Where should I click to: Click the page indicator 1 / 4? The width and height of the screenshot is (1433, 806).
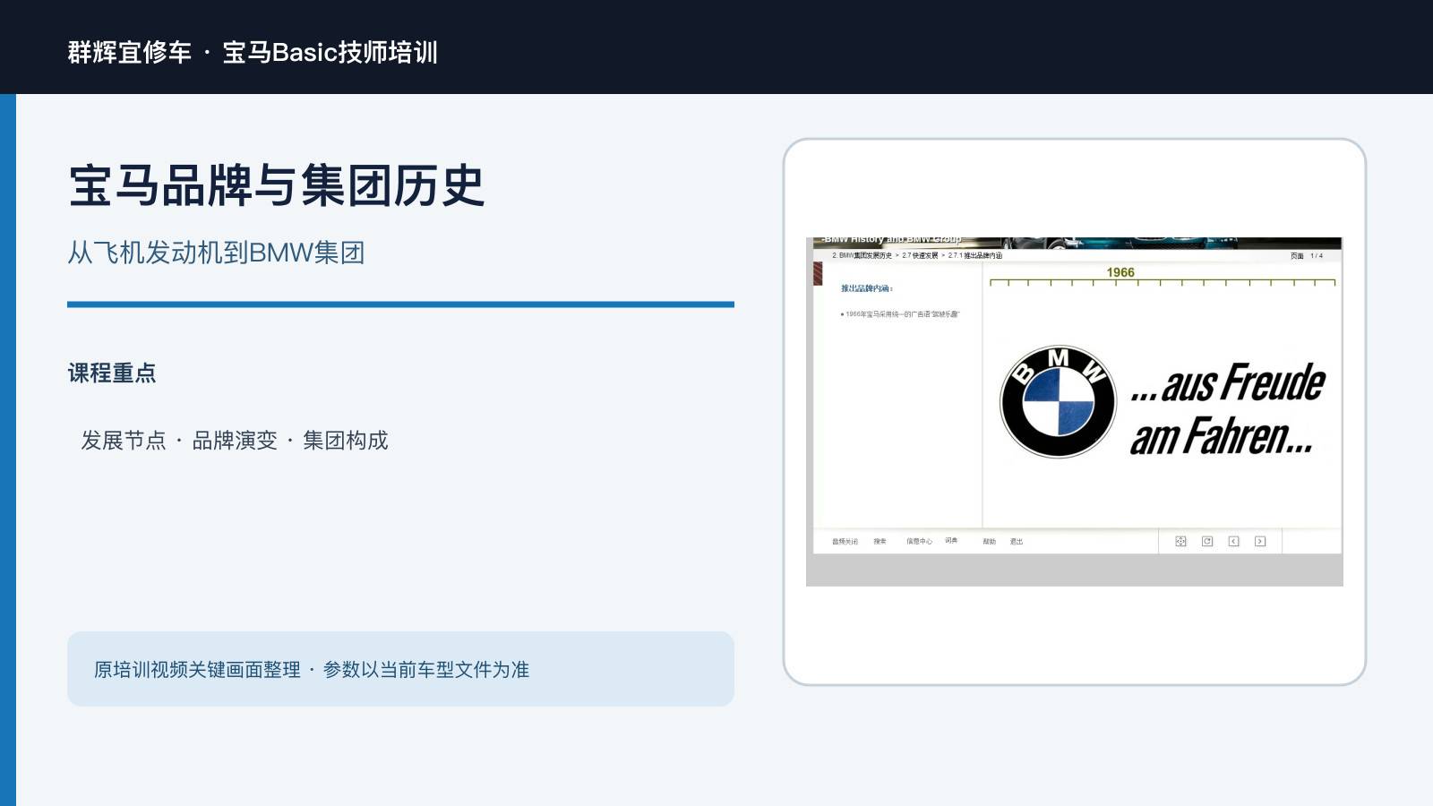coord(1317,256)
